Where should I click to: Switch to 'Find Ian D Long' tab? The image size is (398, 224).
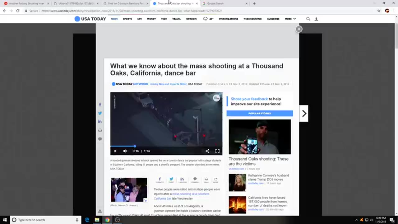[126, 3]
